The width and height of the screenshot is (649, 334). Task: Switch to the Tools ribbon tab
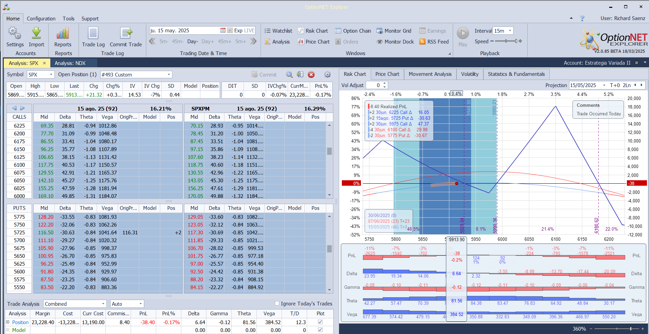pyautogui.click(x=68, y=19)
